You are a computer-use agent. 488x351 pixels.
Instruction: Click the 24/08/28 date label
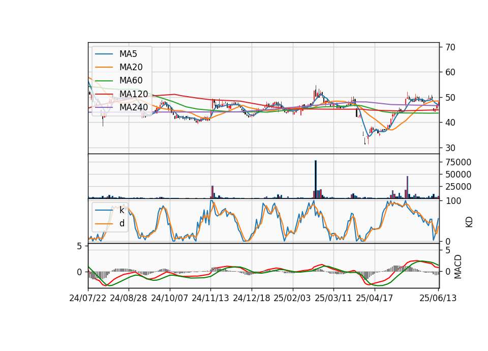click(x=129, y=298)
